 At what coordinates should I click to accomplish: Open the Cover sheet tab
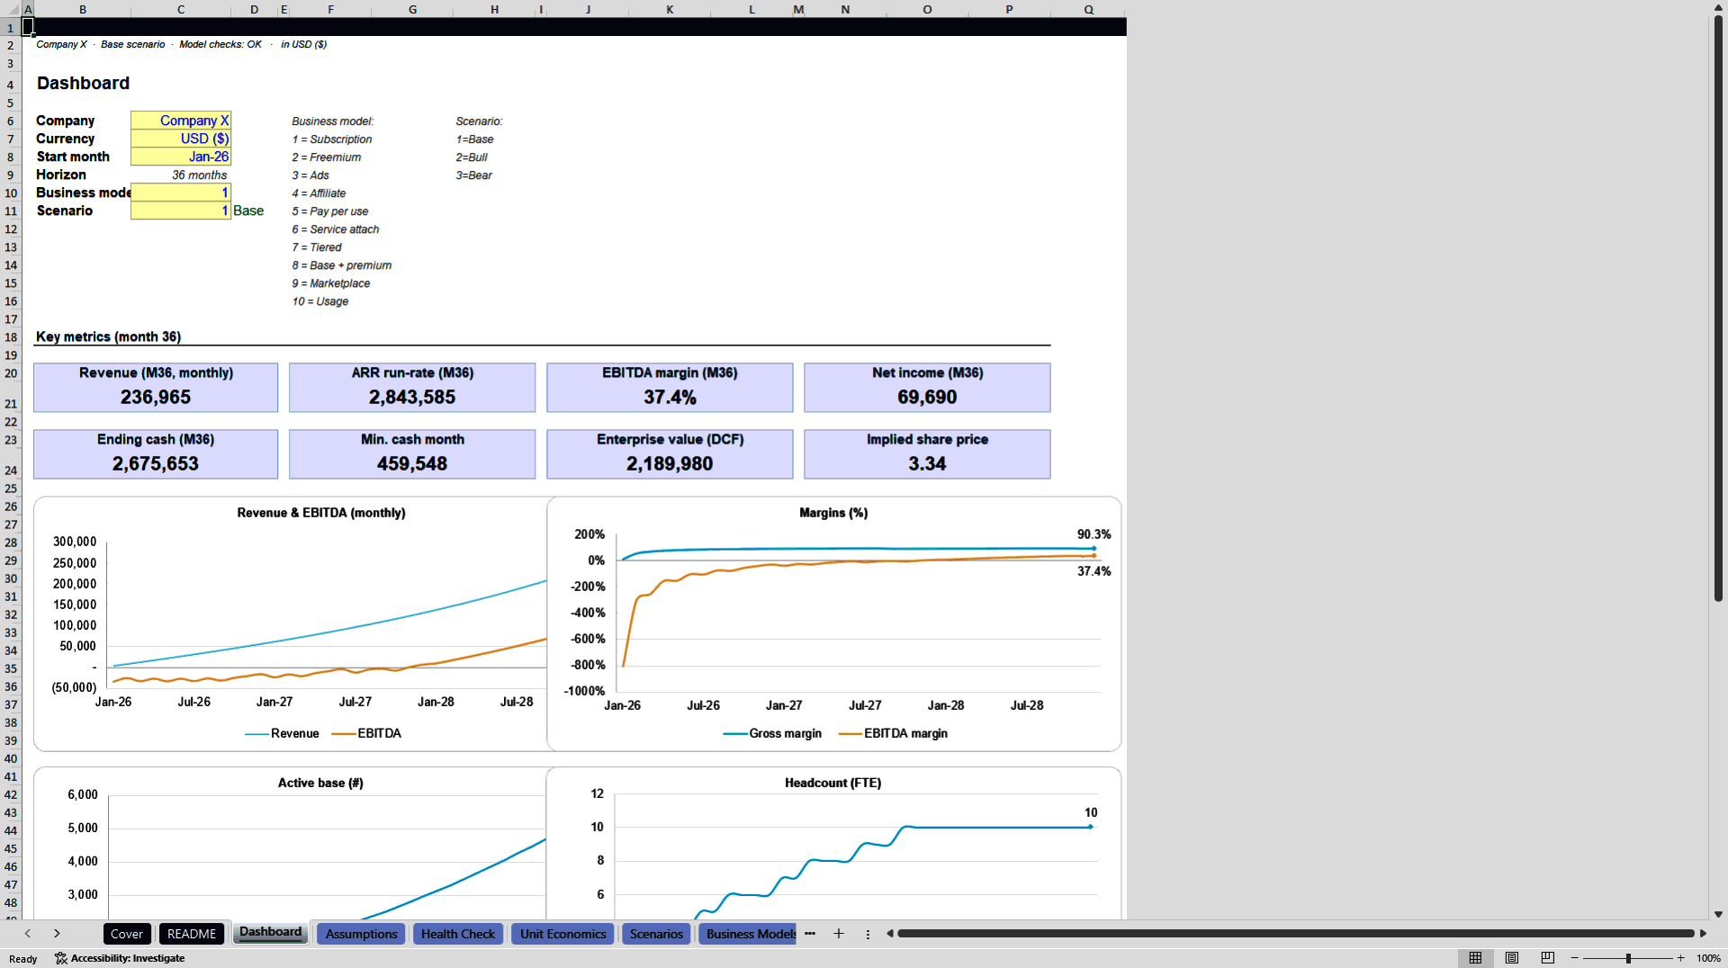(x=127, y=934)
